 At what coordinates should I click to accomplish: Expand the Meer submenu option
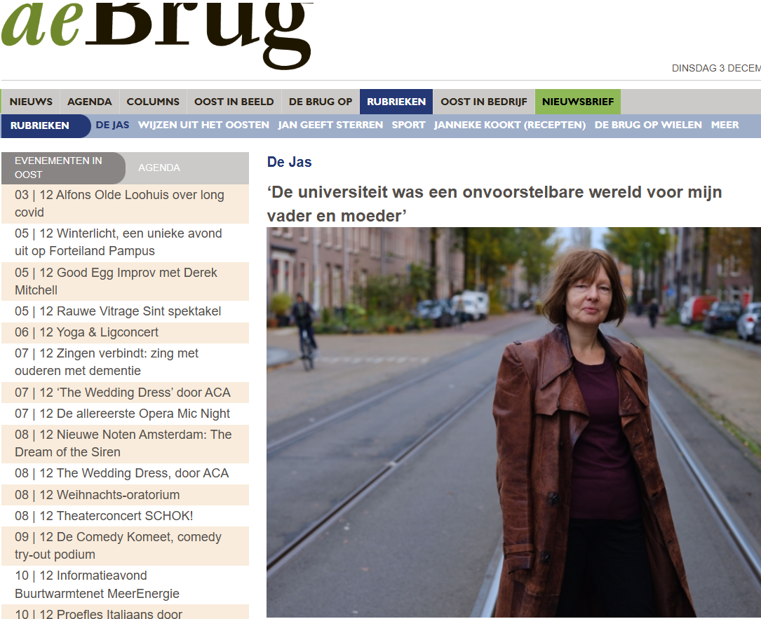725,125
